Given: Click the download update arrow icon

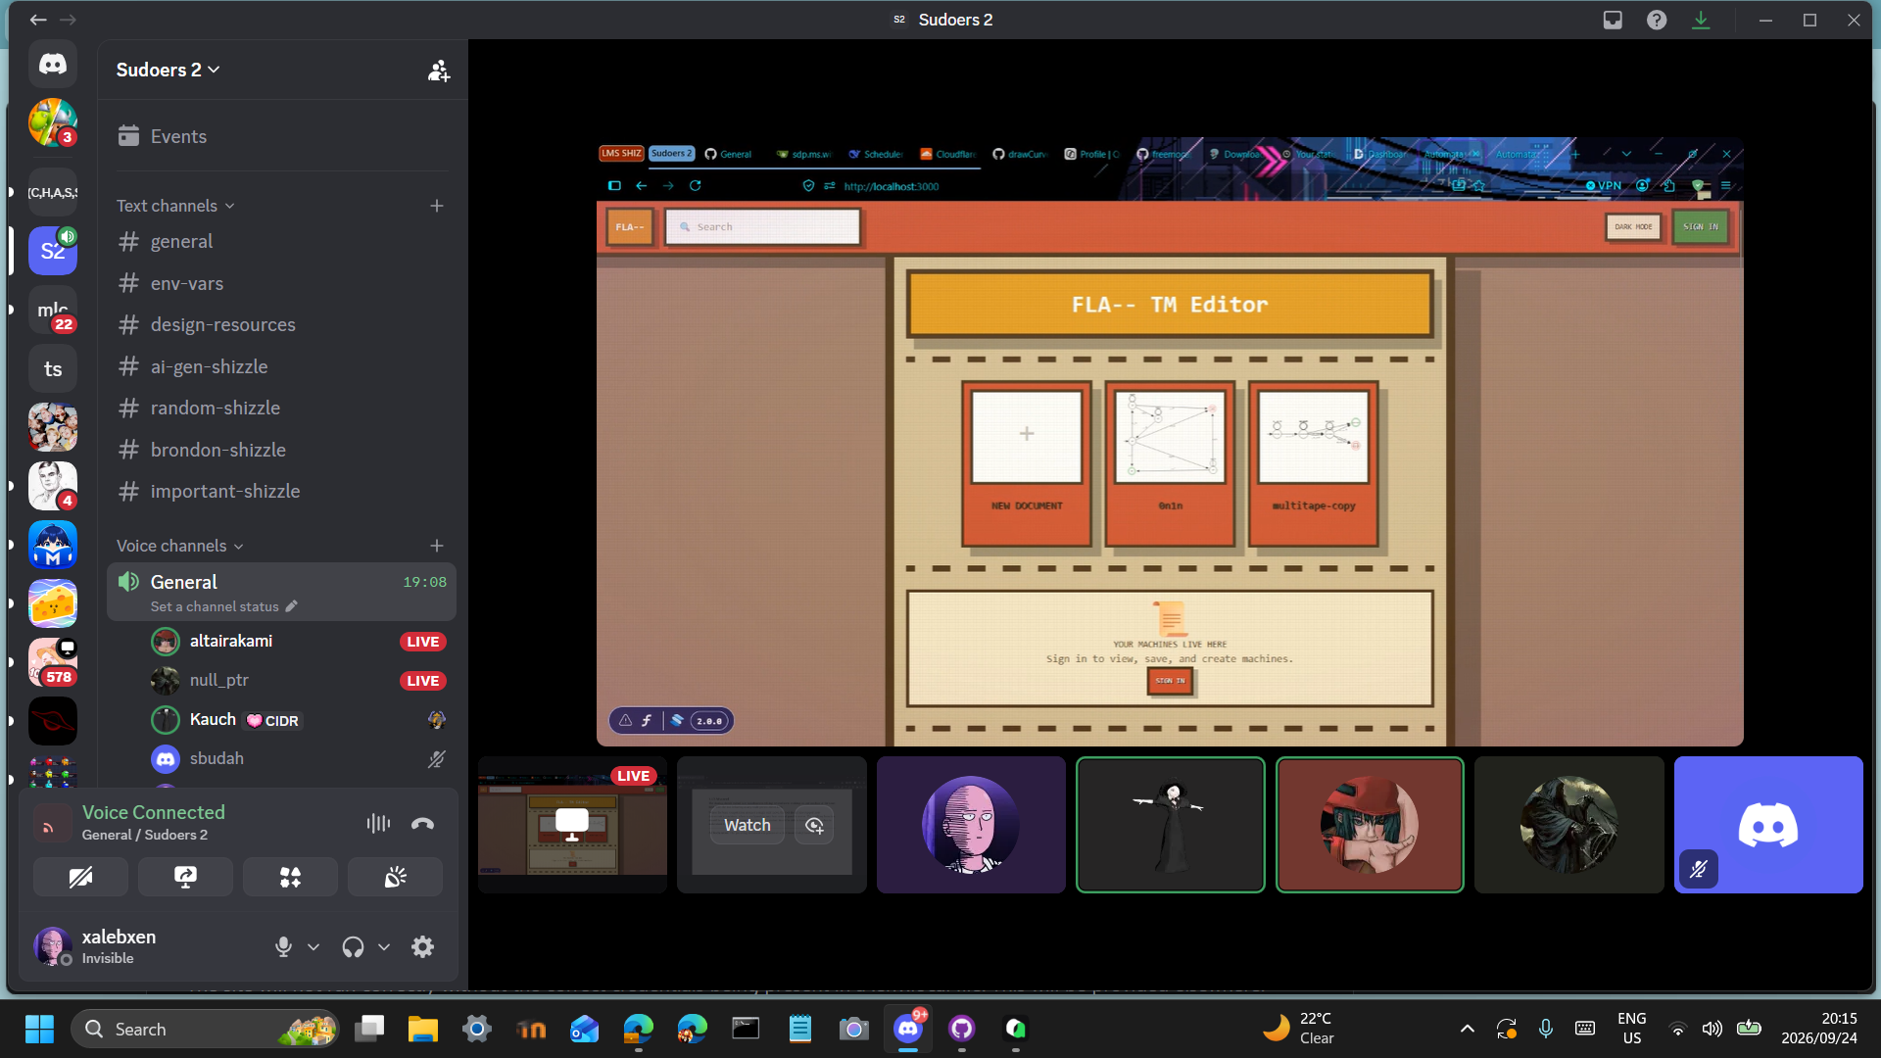Looking at the screenshot, I should coord(1701,20).
